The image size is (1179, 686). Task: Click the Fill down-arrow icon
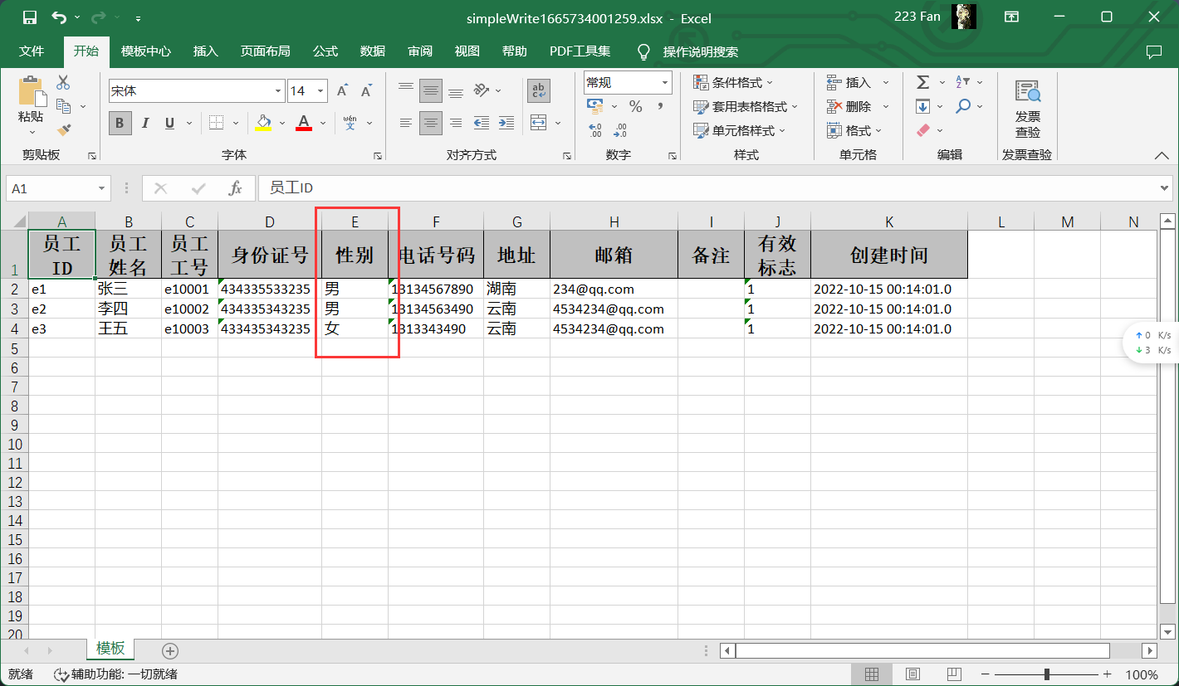pos(922,106)
